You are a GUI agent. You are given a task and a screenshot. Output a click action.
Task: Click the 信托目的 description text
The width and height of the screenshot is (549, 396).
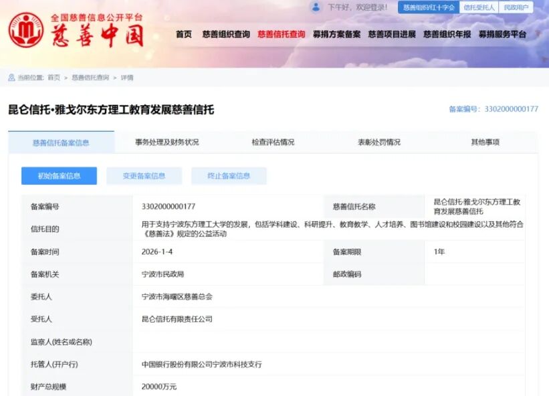click(x=332, y=229)
